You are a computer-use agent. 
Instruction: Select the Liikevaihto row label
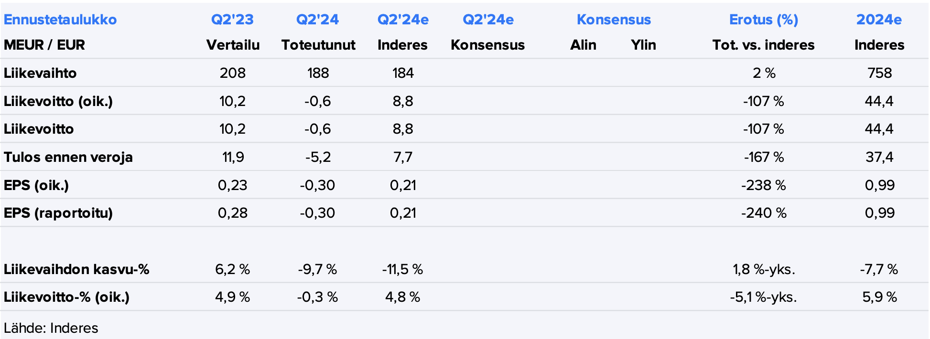40,73
